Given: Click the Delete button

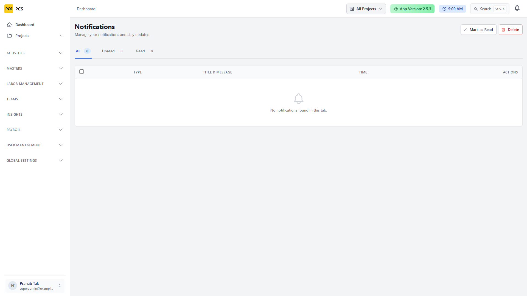Looking at the screenshot, I should coord(511,30).
